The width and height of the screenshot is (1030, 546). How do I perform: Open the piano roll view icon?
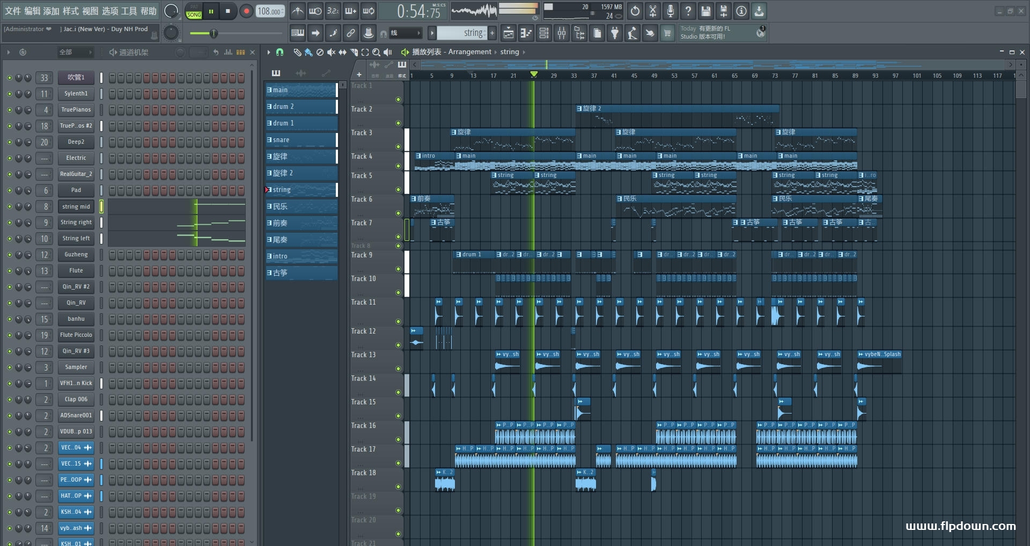[526, 34]
